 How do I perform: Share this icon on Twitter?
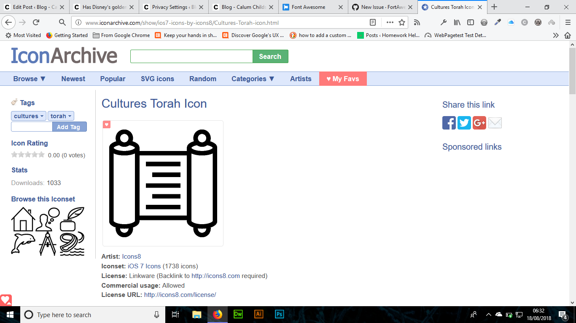pyautogui.click(x=464, y=123)
